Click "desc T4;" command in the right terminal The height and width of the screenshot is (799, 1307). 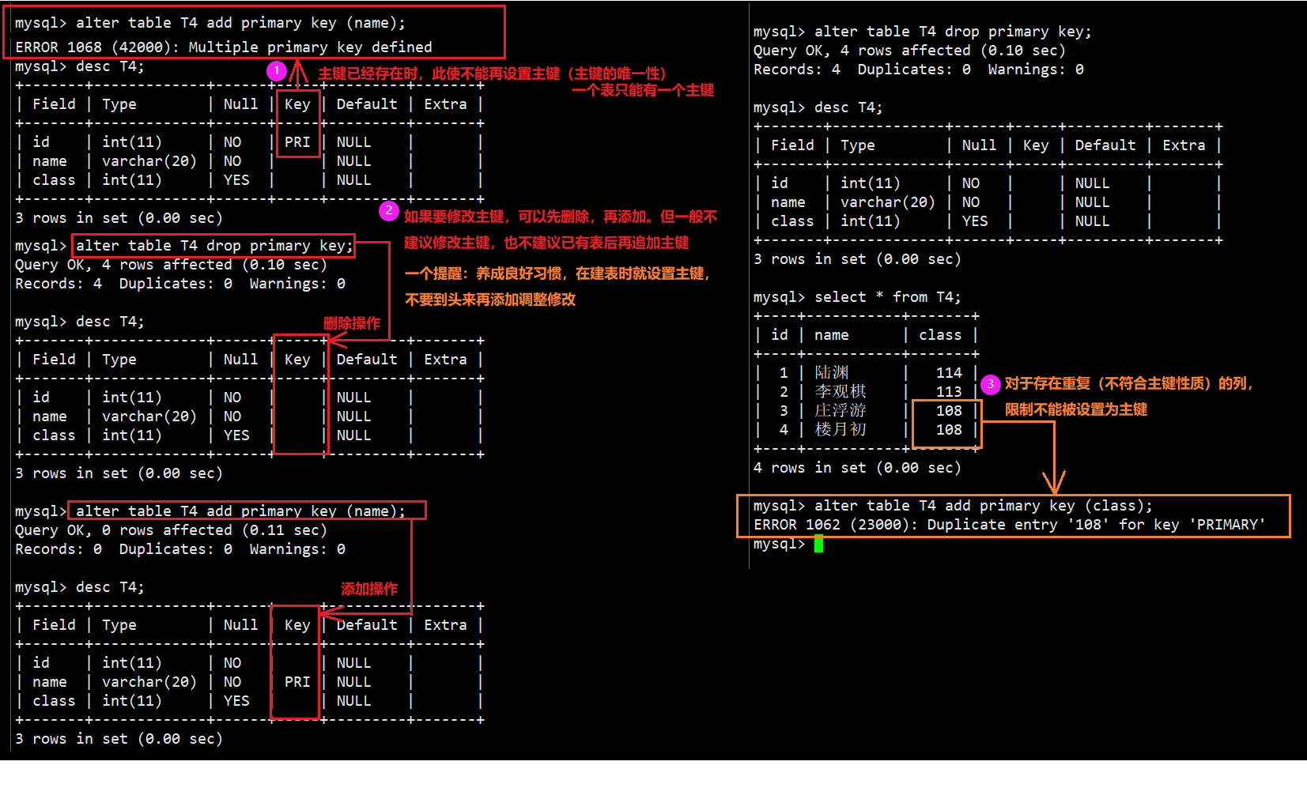[848, 107]
